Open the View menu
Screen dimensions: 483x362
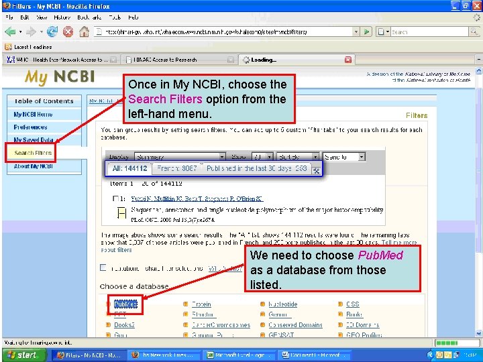[42, 17]
